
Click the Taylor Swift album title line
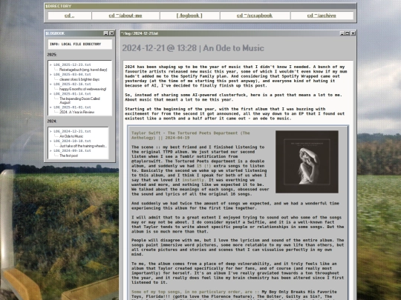191,136
